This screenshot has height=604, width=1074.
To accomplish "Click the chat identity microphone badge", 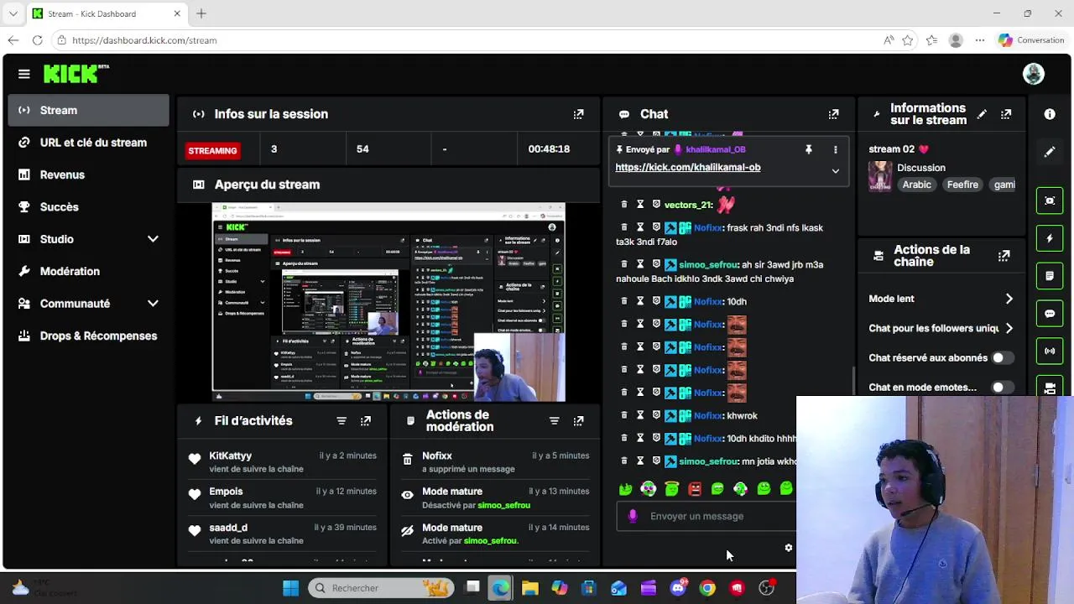I will pyautogui.click(x=633, y=517).
